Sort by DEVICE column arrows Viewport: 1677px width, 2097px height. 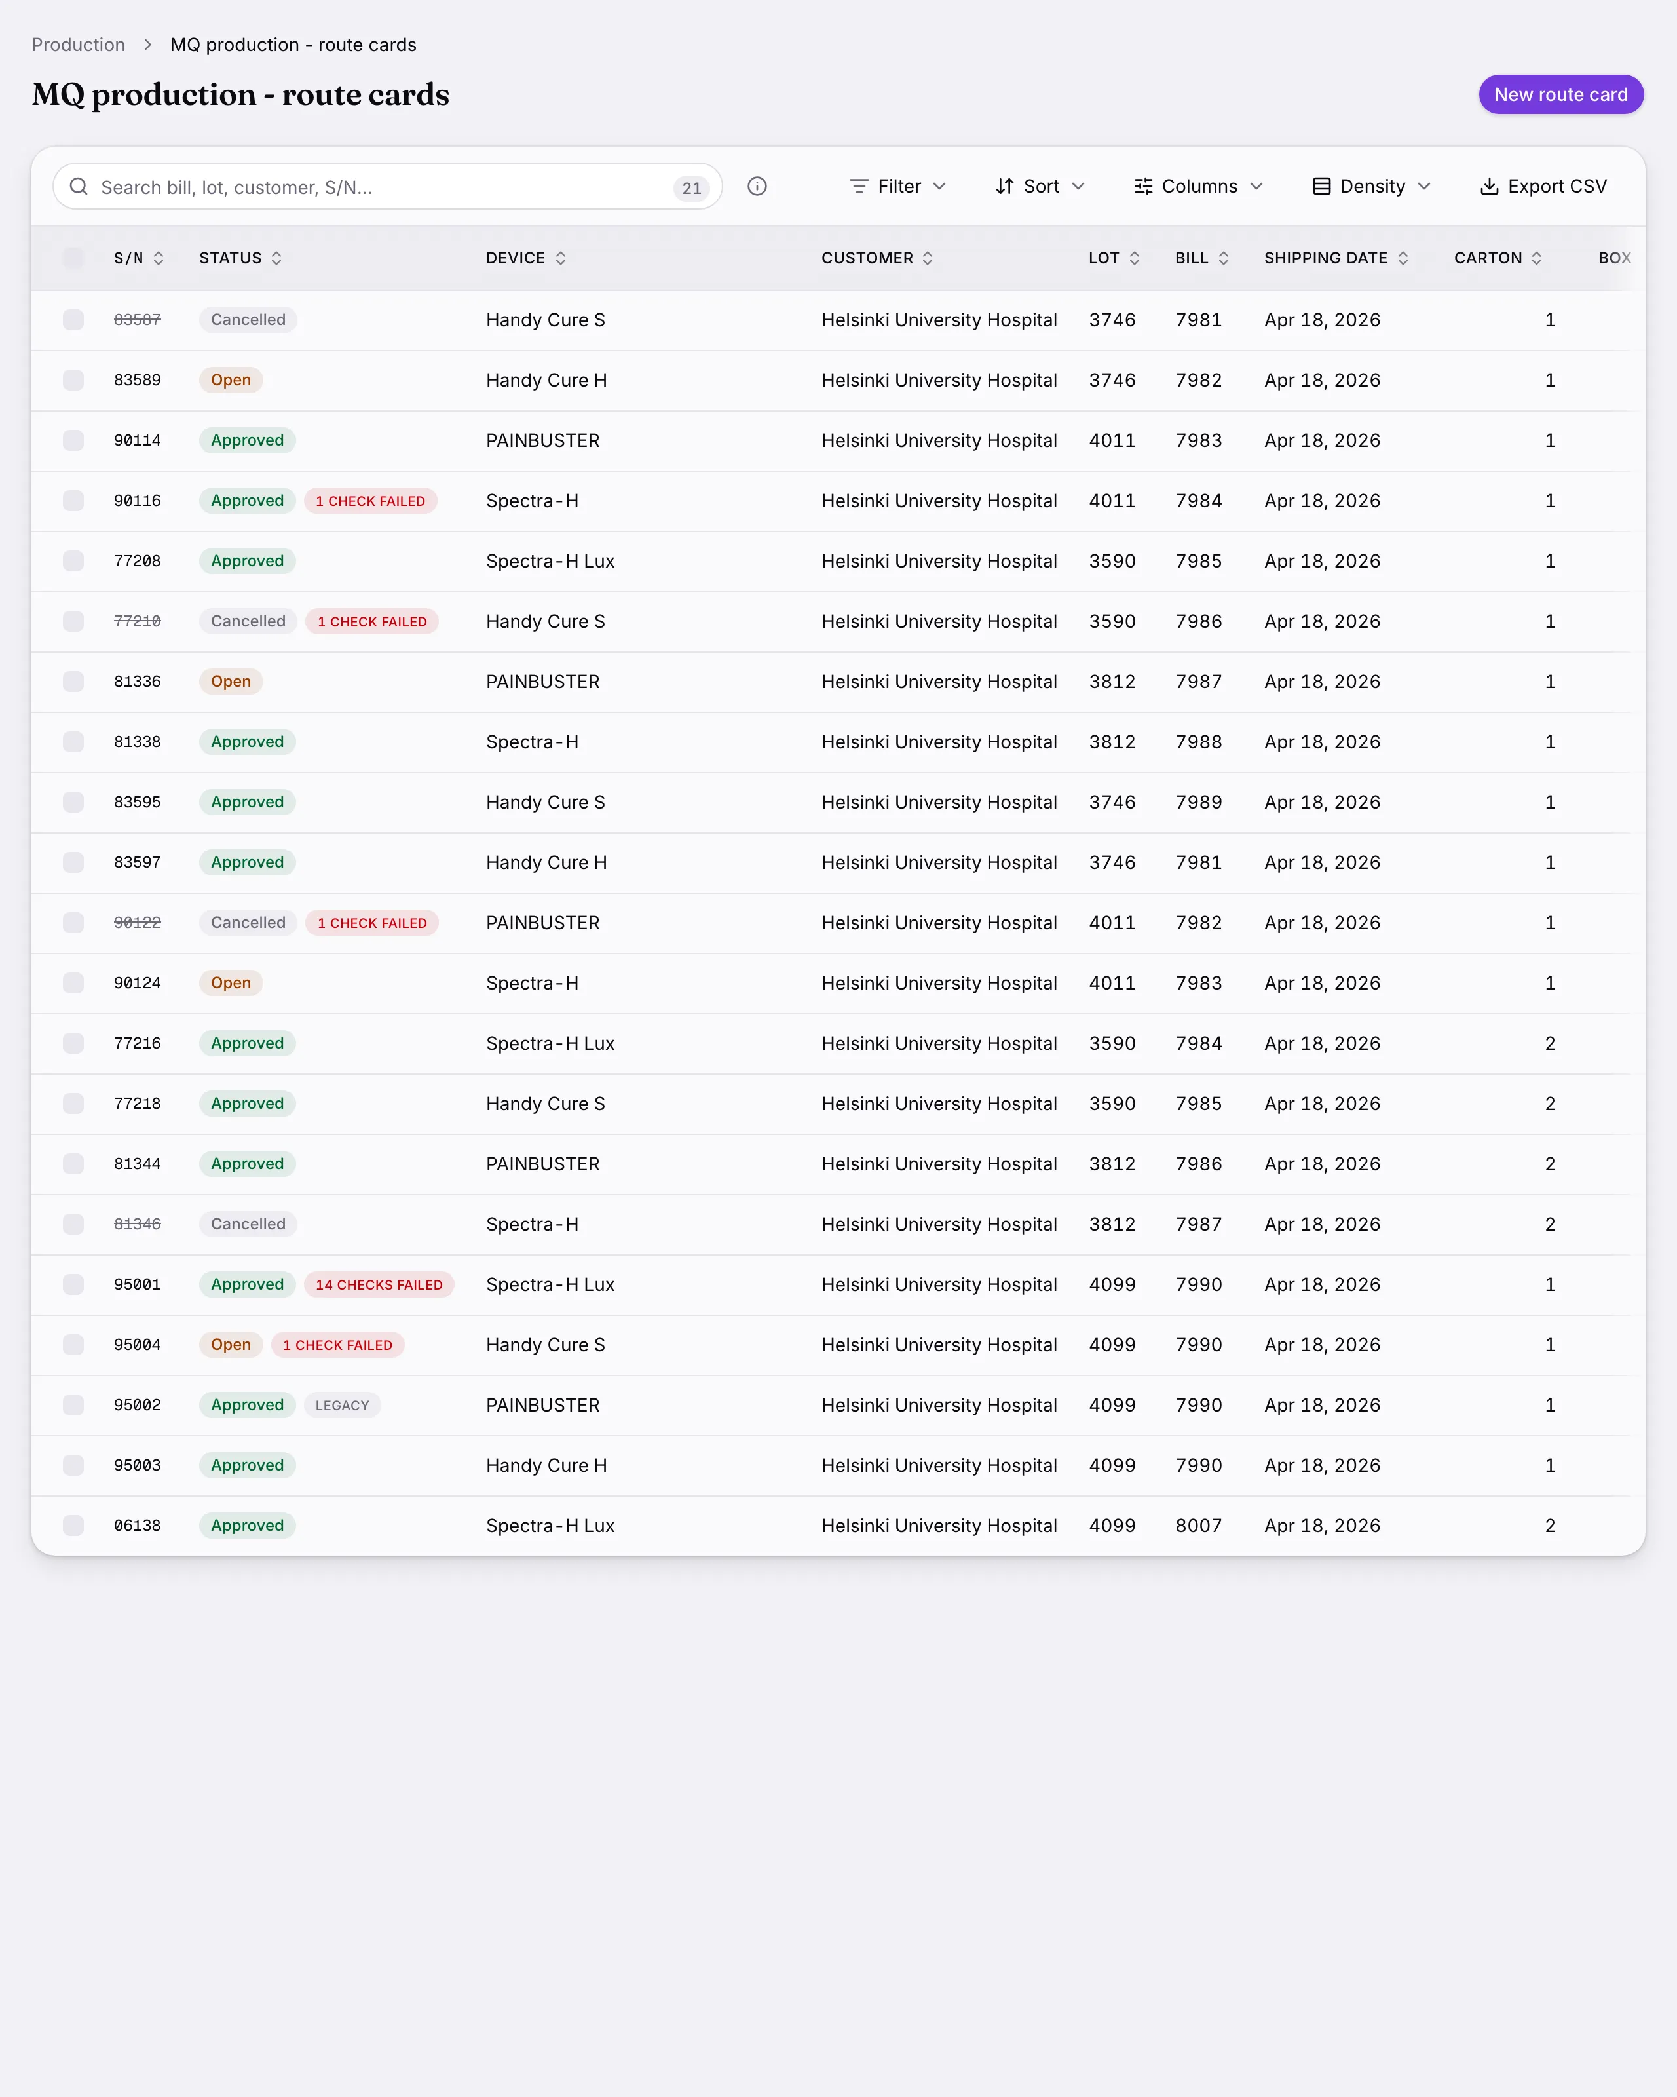561,258
